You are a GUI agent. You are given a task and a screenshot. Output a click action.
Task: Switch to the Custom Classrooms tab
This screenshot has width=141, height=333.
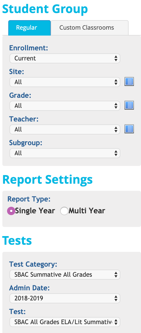[90, 28]
